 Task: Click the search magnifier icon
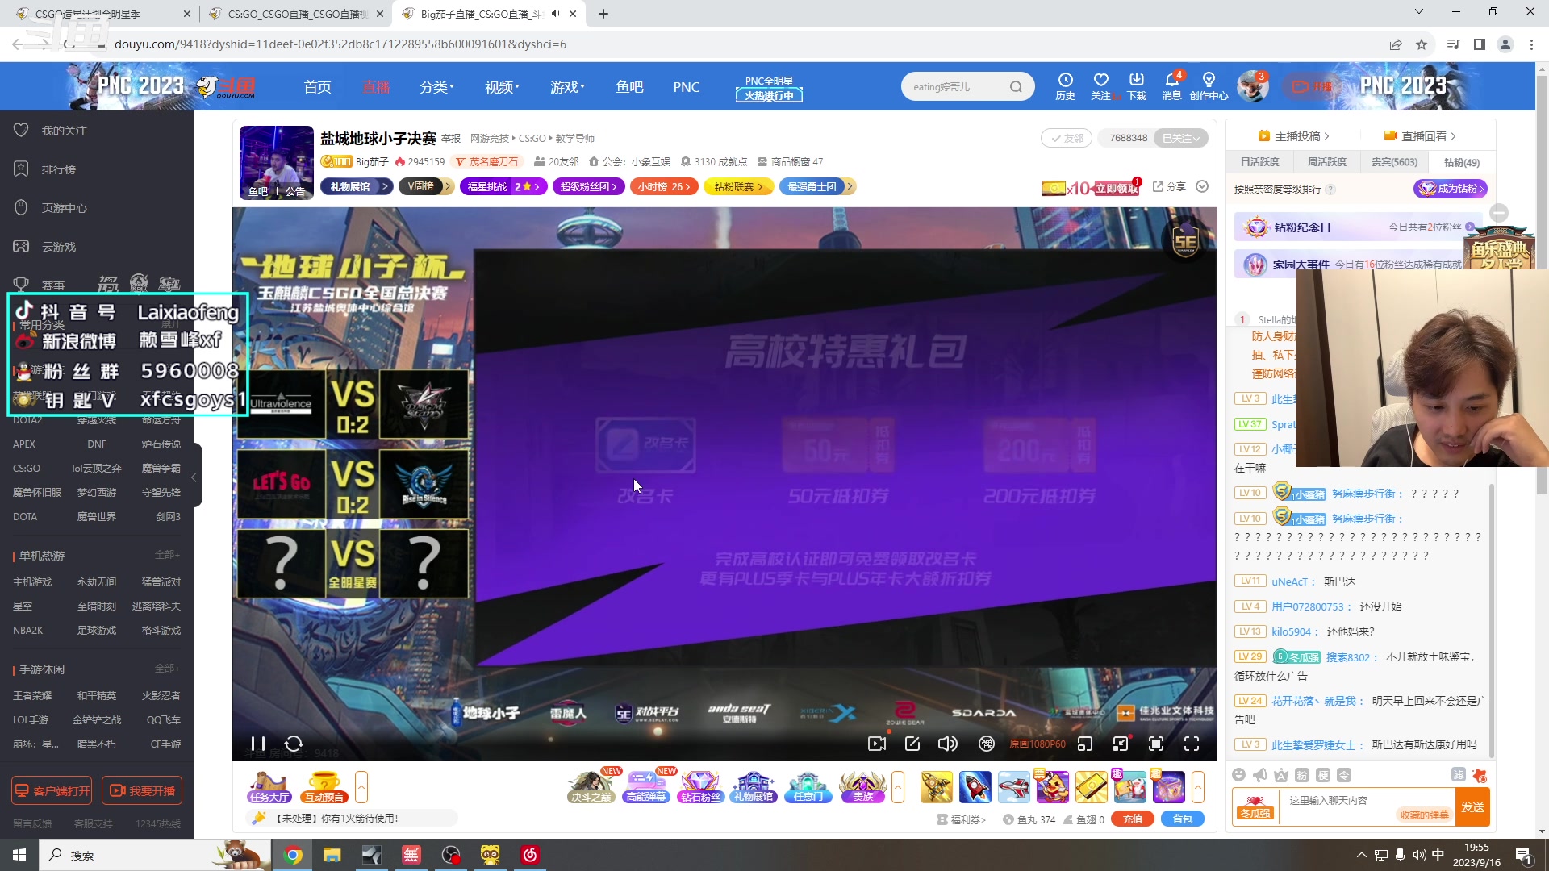1016,87
